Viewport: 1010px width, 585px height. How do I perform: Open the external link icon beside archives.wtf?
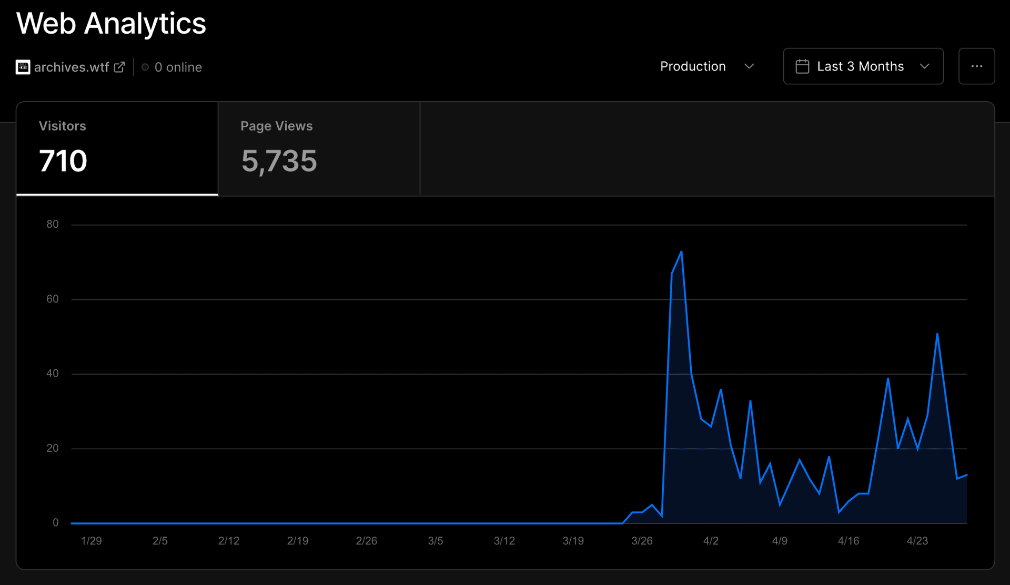point(119,67)
